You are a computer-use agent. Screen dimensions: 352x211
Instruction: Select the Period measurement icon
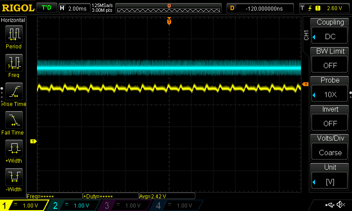[x=14, y=34]
